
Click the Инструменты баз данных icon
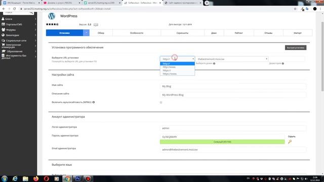pos(3,56)
